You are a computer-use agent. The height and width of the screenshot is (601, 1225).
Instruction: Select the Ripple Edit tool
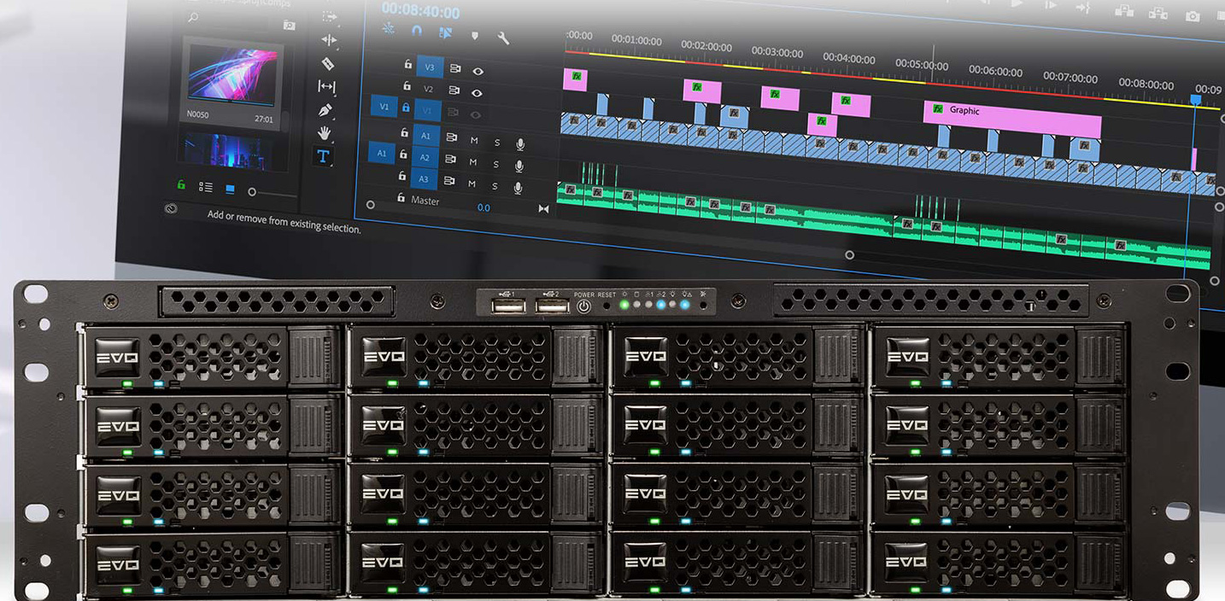[328, 40]
